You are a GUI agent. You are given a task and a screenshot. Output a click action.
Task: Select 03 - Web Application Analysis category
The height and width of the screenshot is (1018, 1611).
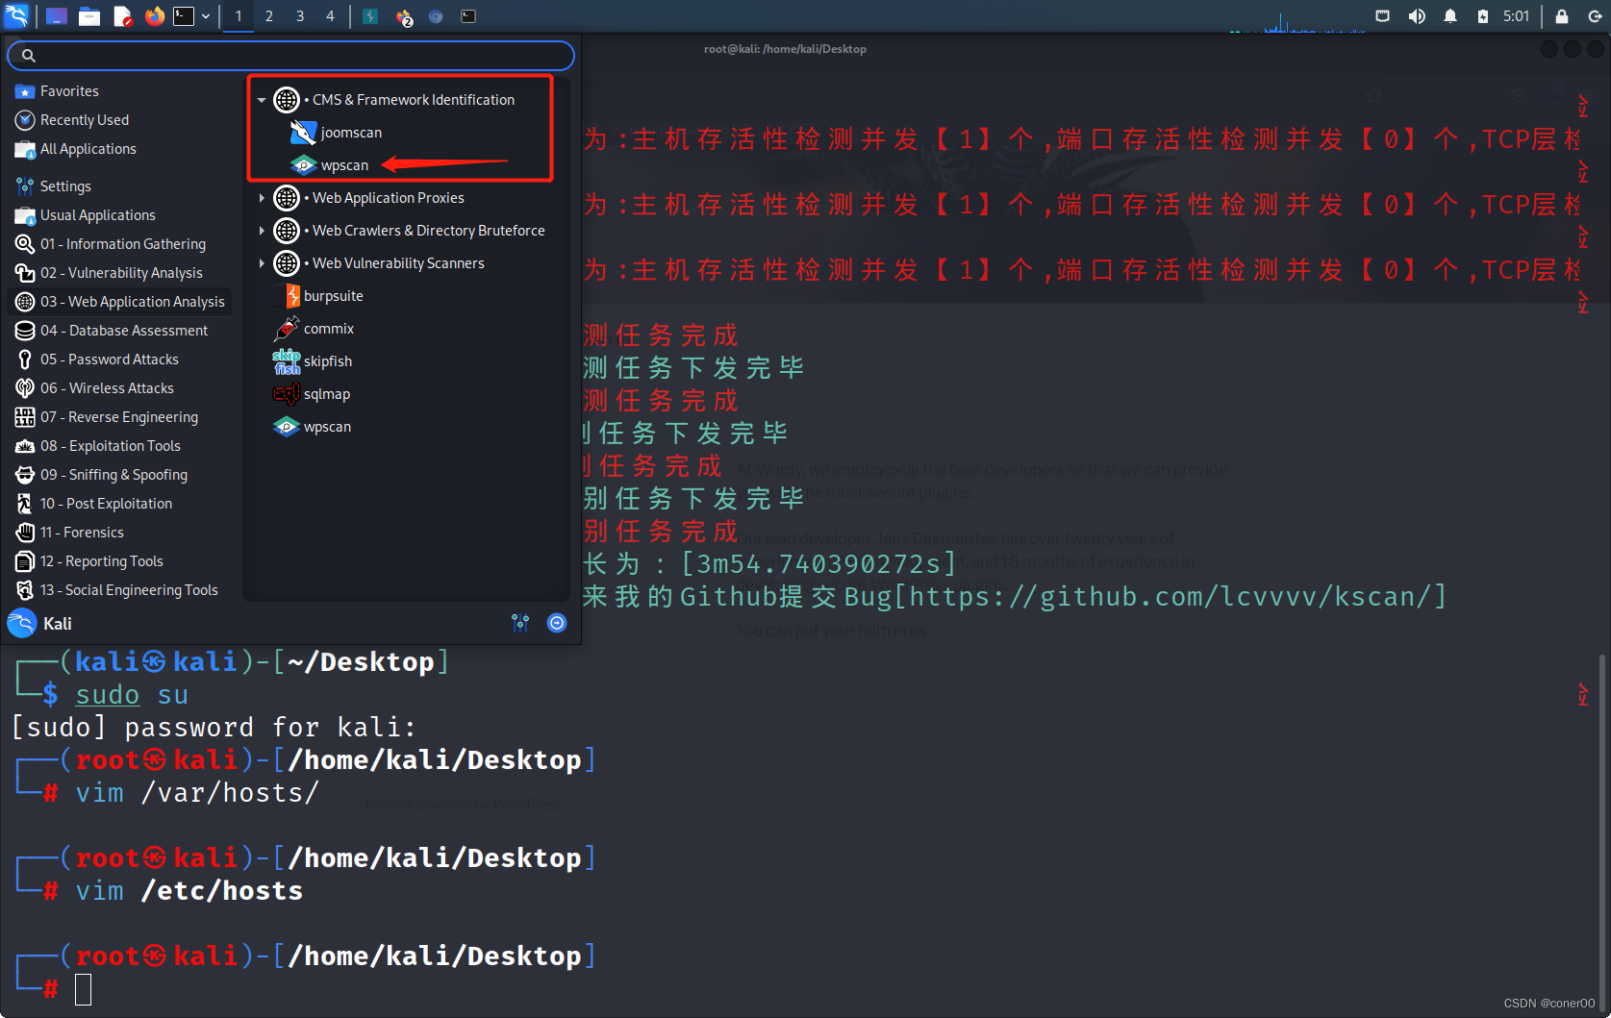pos(120,302)
